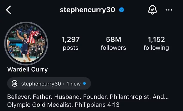View the 58M followers list
The width and height of the screenshot is (183, 111).
click(114, 43)
